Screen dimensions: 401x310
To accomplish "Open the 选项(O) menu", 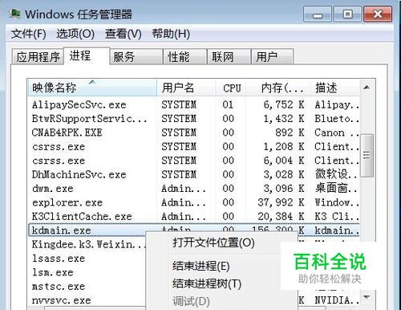I will coord(75,34).
